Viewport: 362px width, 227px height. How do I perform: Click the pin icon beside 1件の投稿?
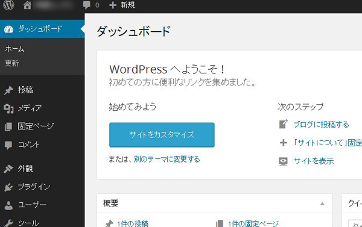pos(109,223)
